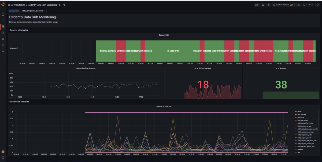Open the user profile avatar in sidebar
322x162 pixels.
point(3,152)
